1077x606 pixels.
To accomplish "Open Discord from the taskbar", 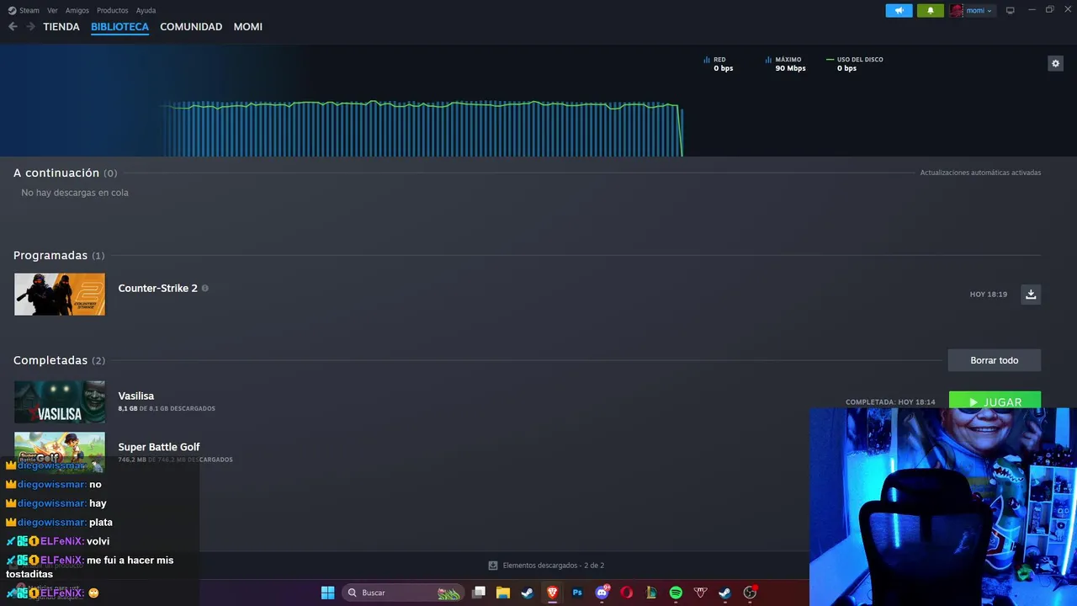I will tap(602, 593).
